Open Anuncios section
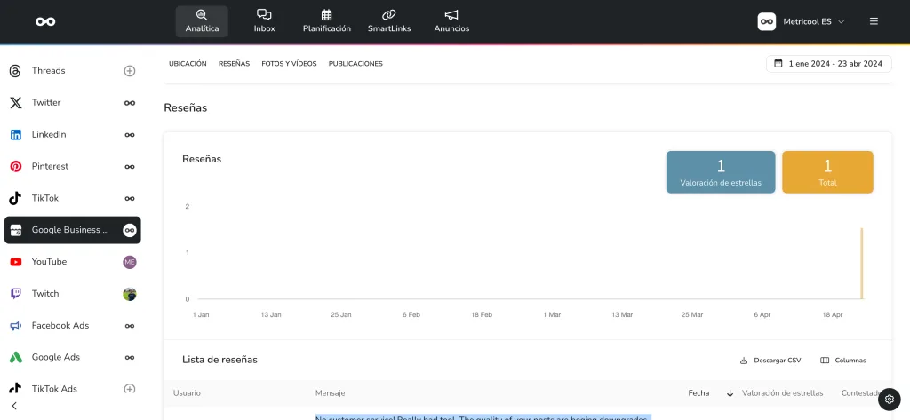 pos(451,21)
